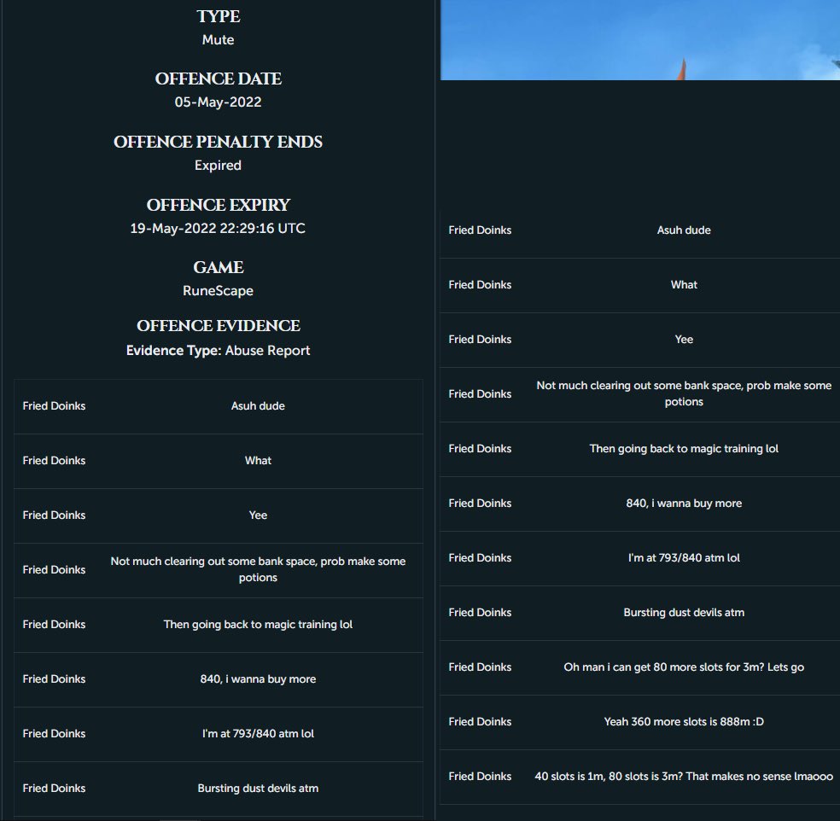Select left table '840, i wanna buy more'
This screenshot has height=821, width=840.
point(258,679)
